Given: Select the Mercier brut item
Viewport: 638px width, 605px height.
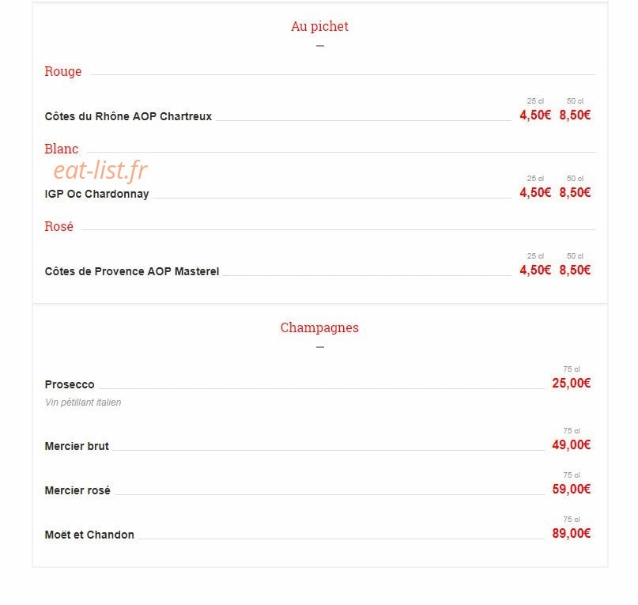Looking at the screenshot, I should tap(77, 446).
